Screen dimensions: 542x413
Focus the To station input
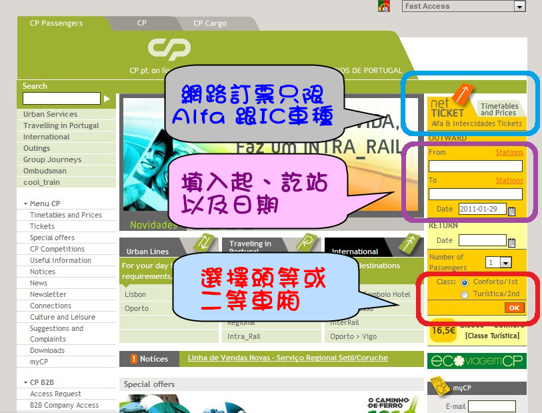click(475, 194)
